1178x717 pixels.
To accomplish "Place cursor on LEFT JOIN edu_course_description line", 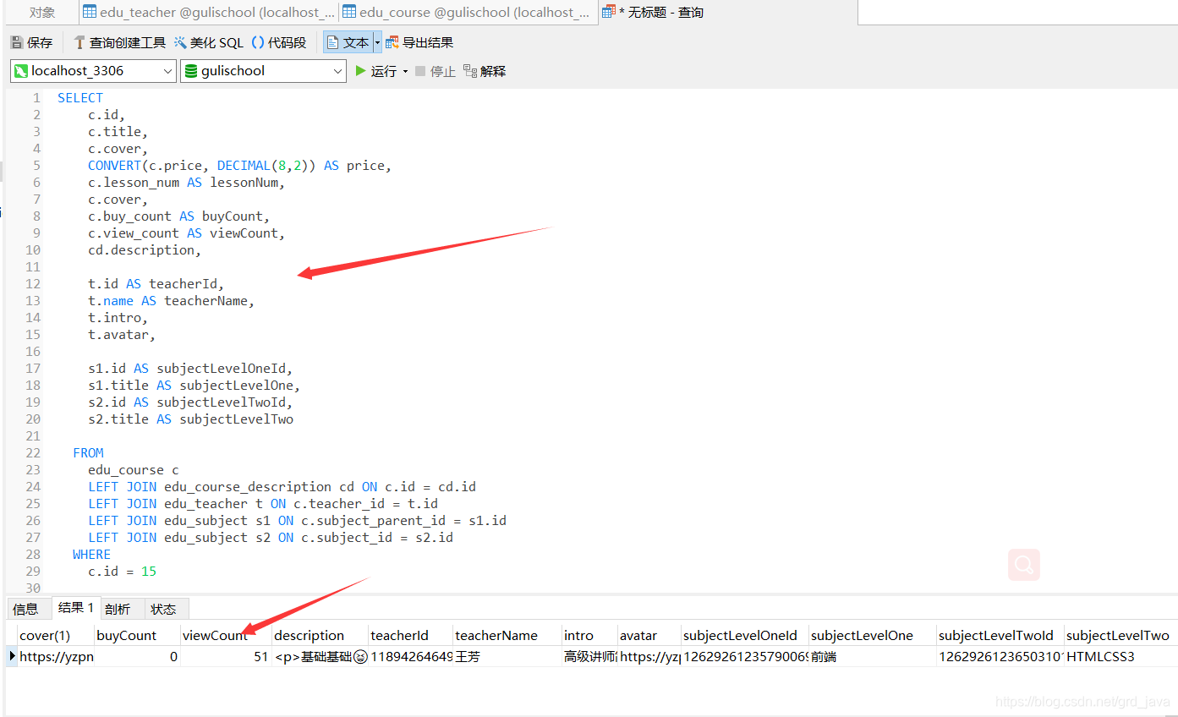I will 282,487.
